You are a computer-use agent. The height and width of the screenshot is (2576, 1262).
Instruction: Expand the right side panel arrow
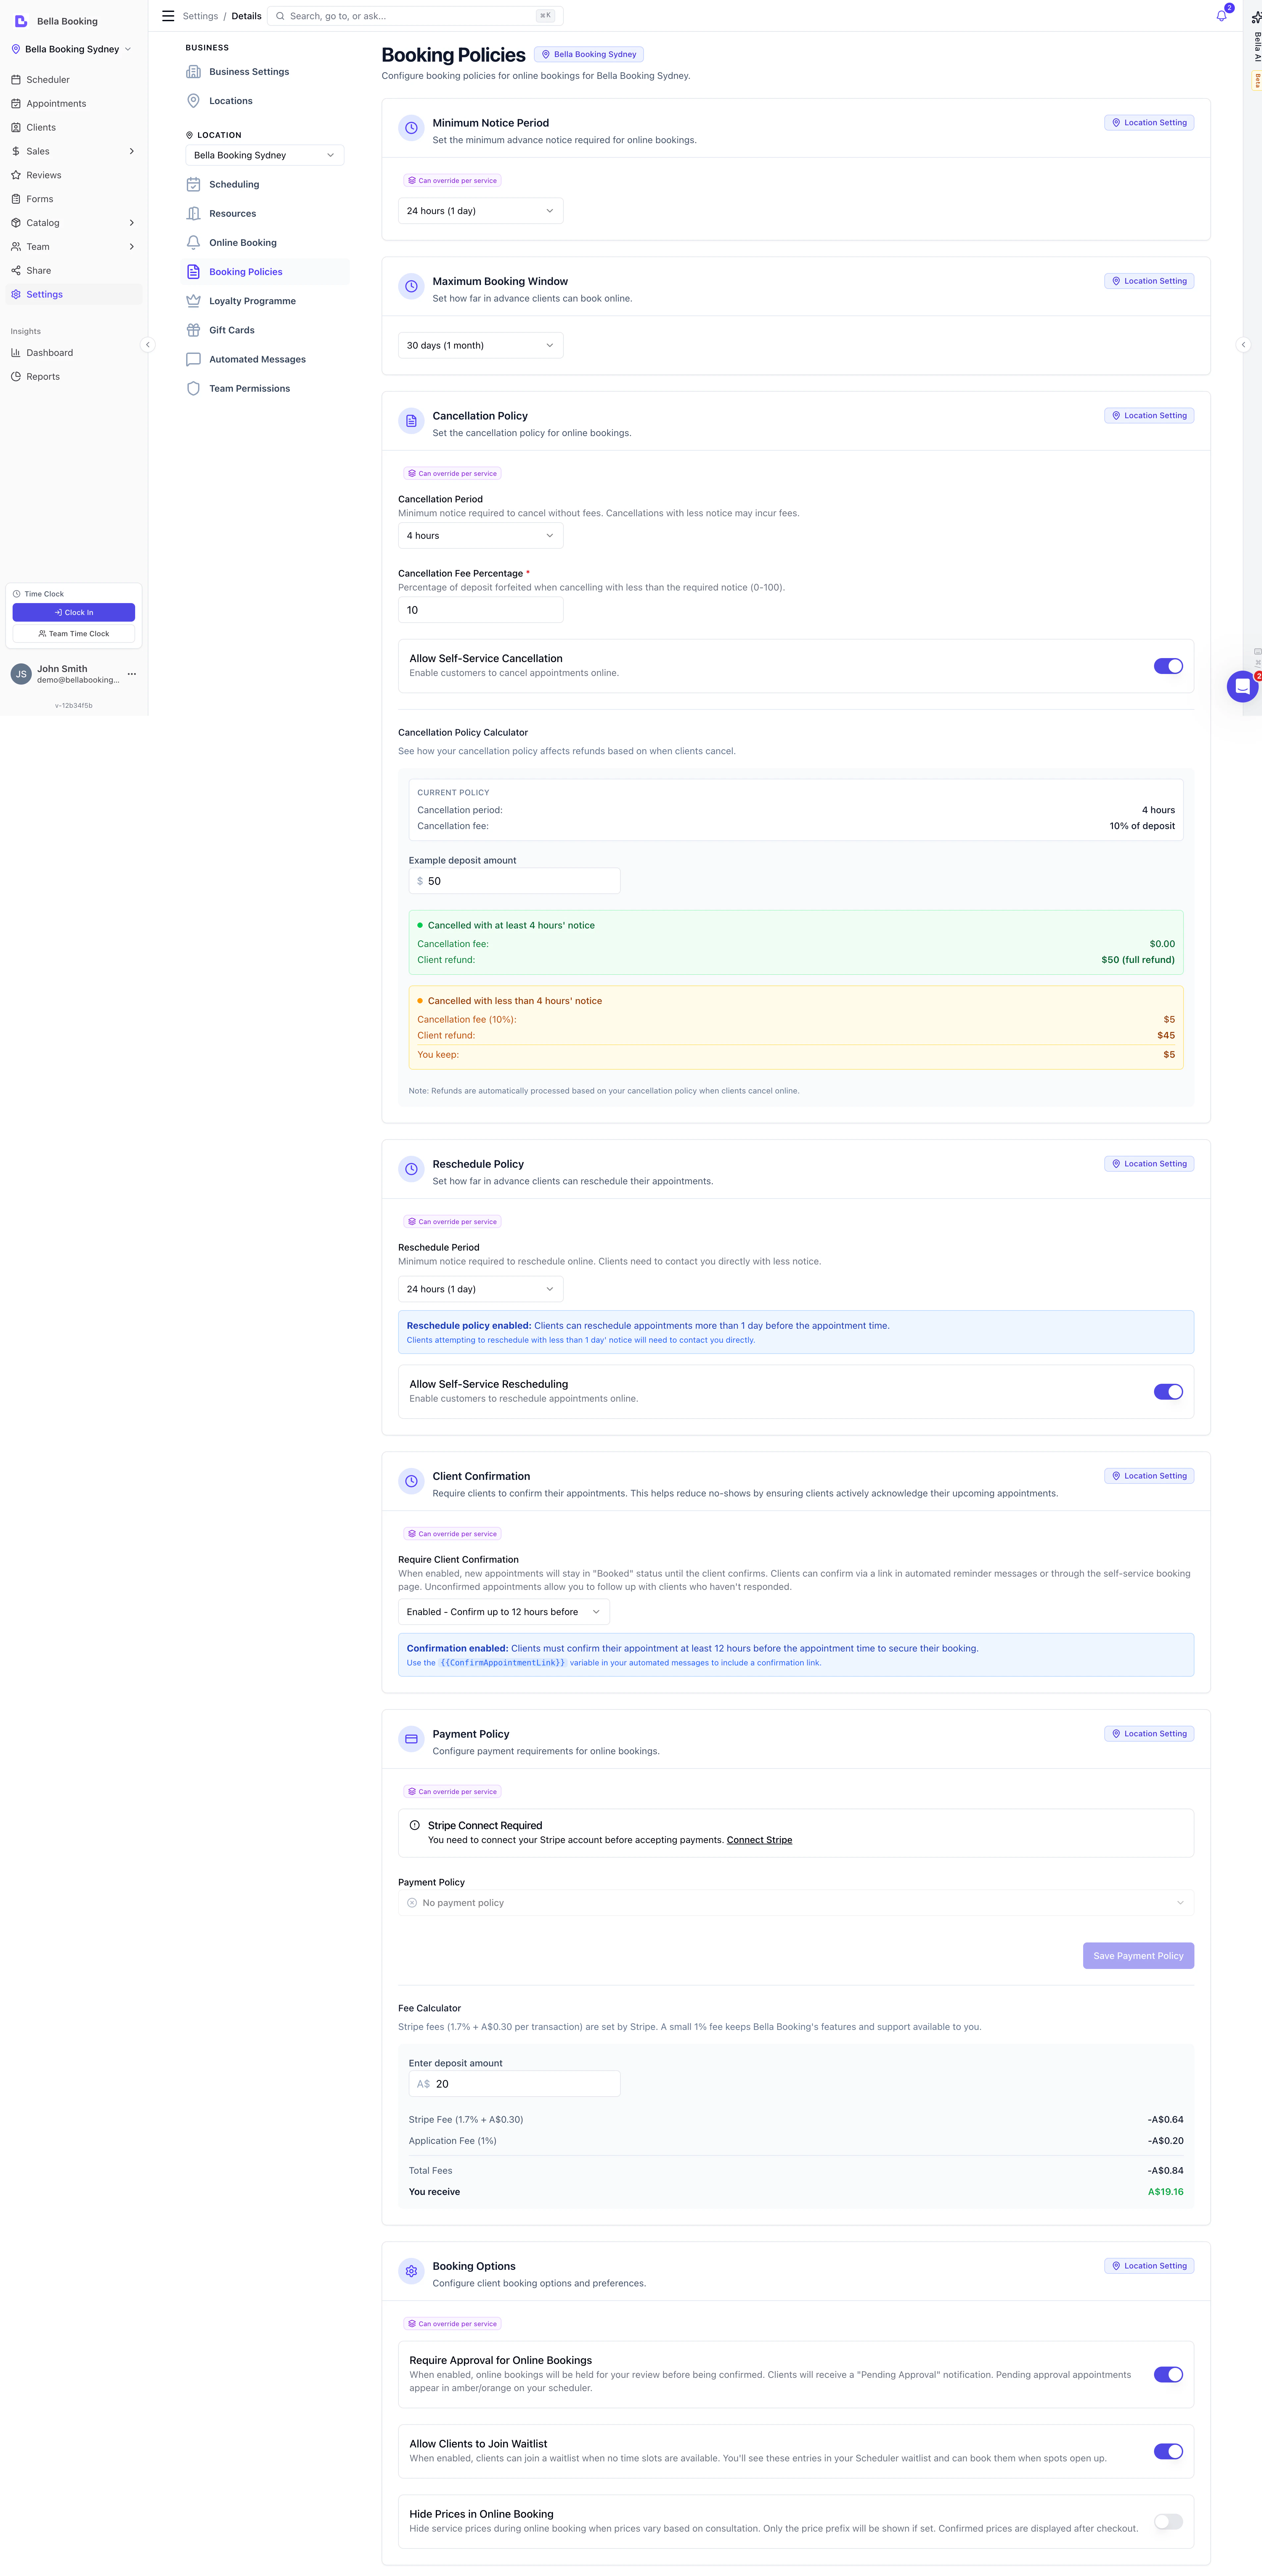1243,345
